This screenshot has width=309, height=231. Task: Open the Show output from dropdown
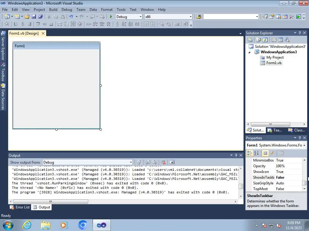131,162
